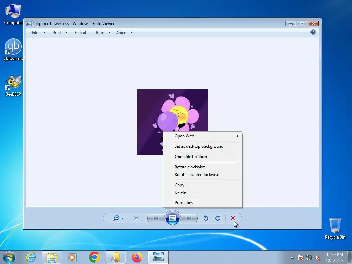This screenshot has height=264, width=352.
Task: Choose Copy from the context menu
Action: click(202, 185)
